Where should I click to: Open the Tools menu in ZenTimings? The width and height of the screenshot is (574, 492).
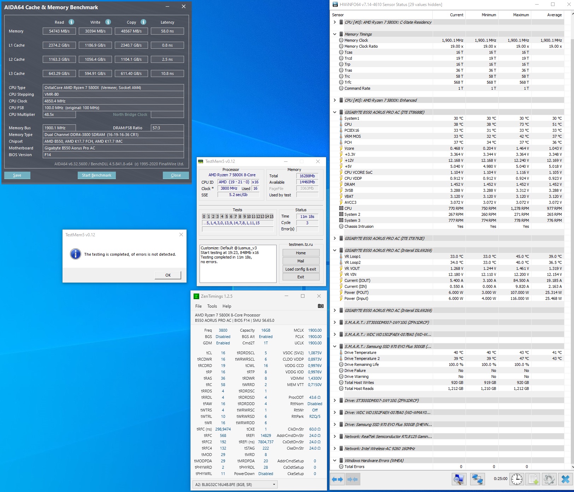pyautogui.click(x=212, y=306)
